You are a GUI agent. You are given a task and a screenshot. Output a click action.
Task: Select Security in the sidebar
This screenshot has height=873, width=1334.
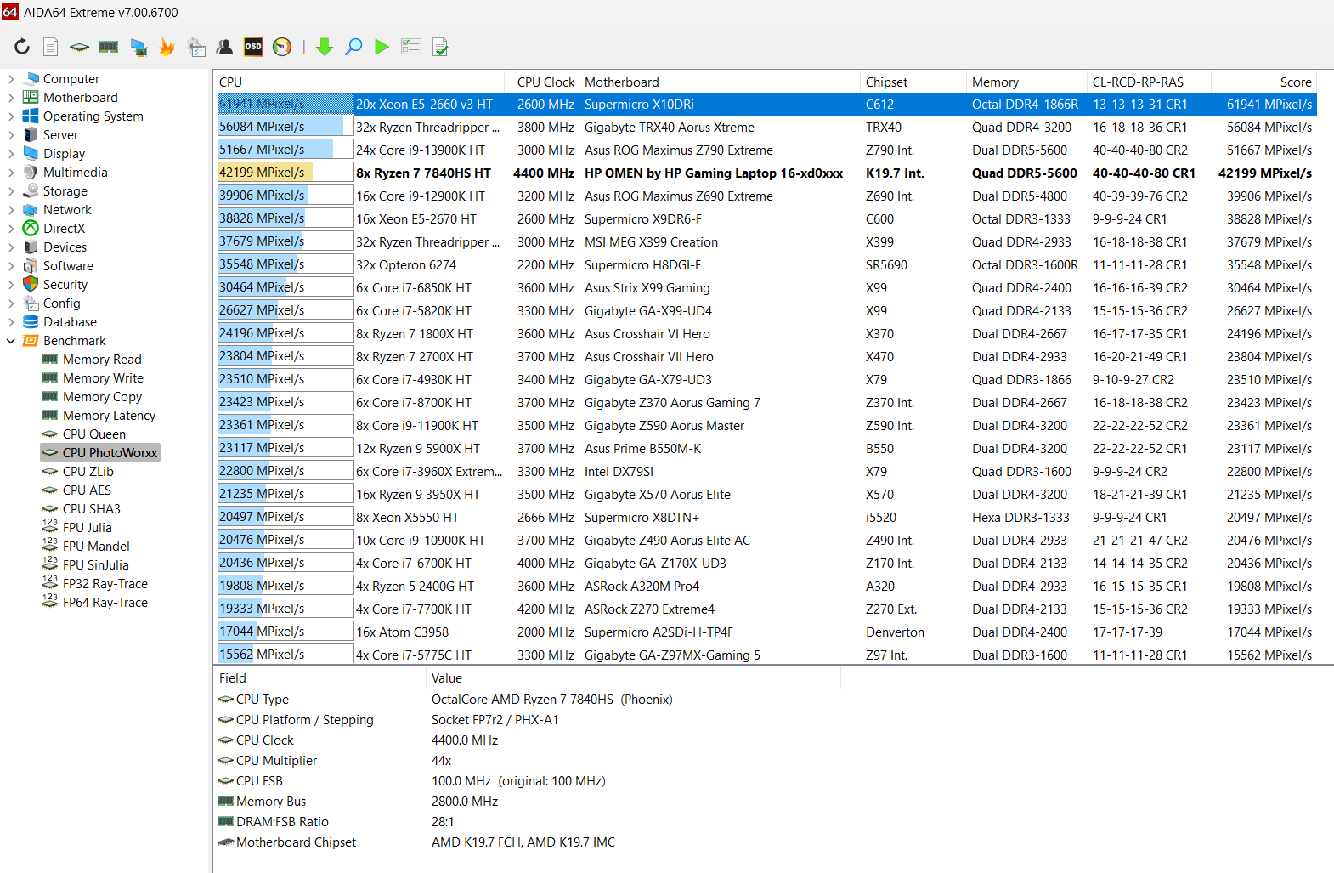(65, 285)
